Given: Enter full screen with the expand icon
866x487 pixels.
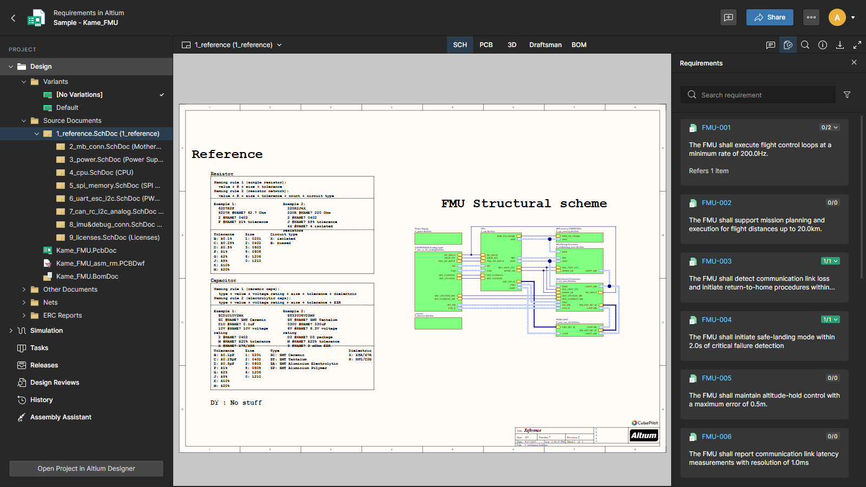Looking at the screenshot, I should click(x=857, y=45).
